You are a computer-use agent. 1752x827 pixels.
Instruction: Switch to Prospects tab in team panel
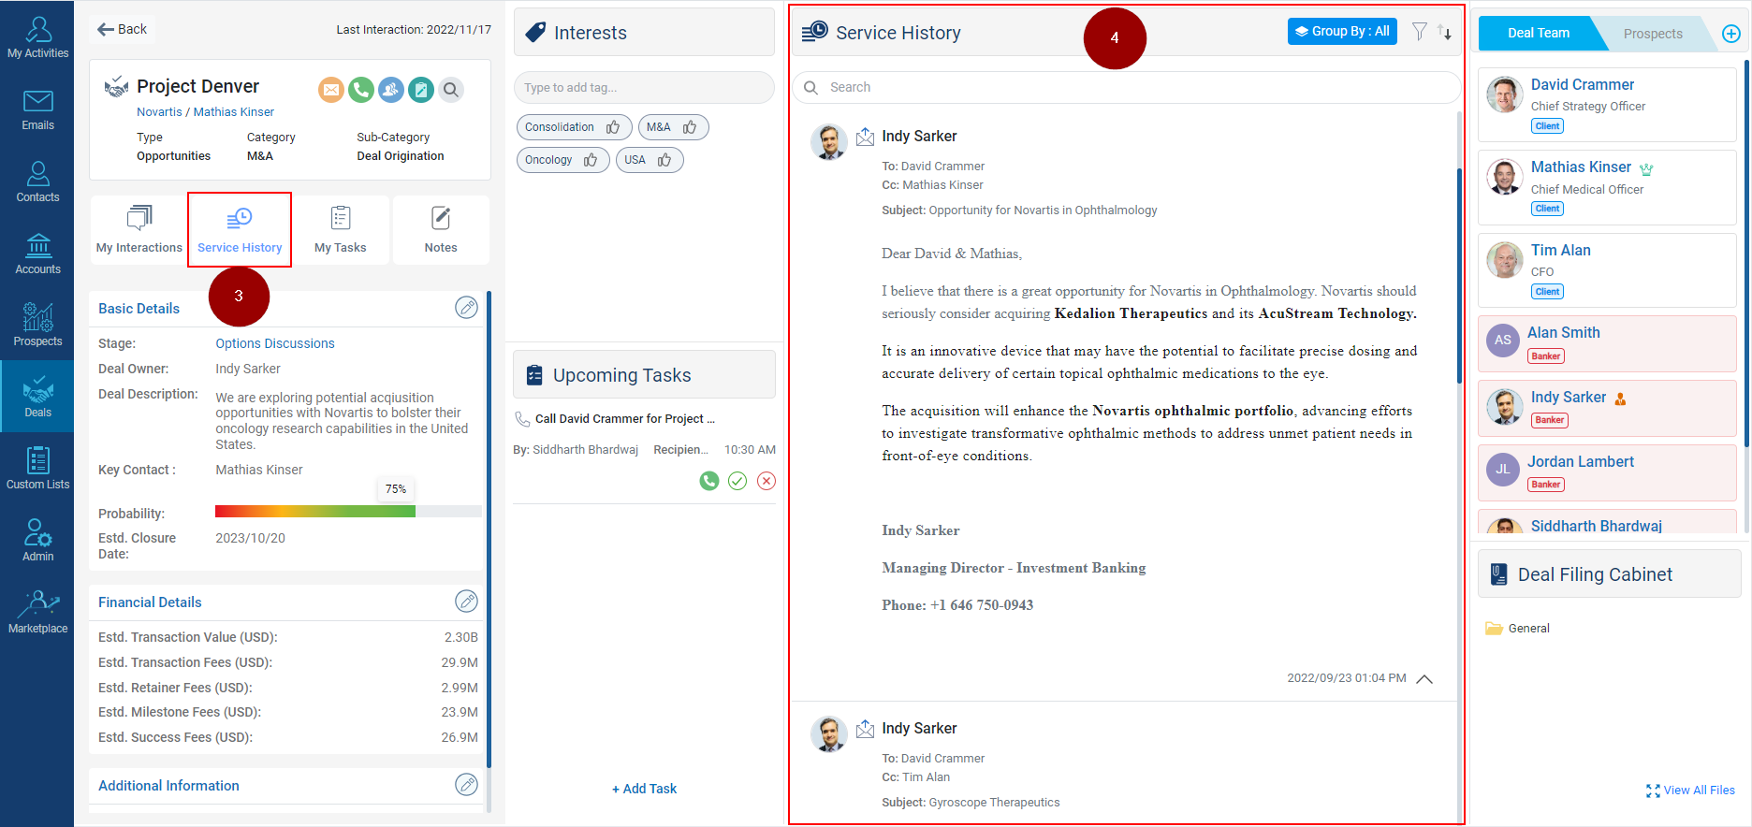coord(1653,34)
